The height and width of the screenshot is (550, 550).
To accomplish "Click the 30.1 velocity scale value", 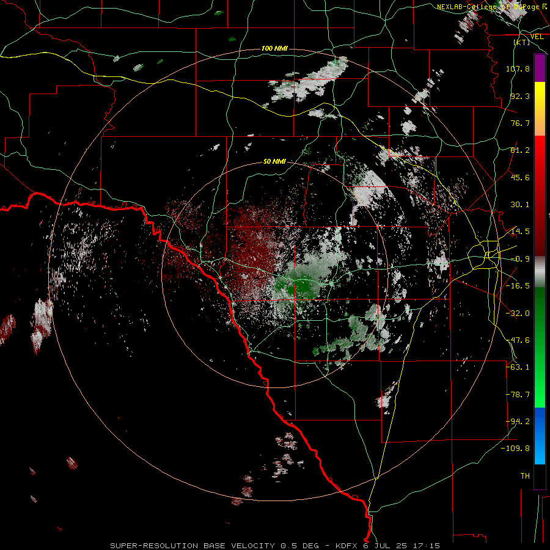I will click(x=520, y=205).
